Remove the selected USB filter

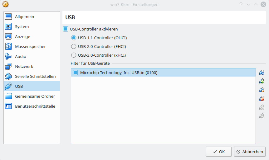(262, 99)
